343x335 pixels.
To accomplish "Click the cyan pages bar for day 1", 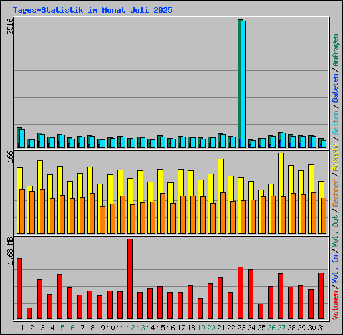I will (22, 139).
